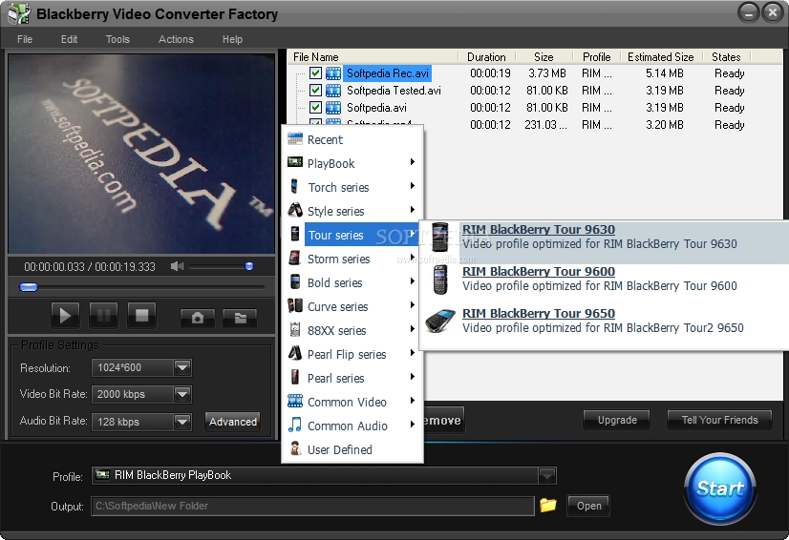Click the Pearl Flip series icon

[x=295, y=353]
